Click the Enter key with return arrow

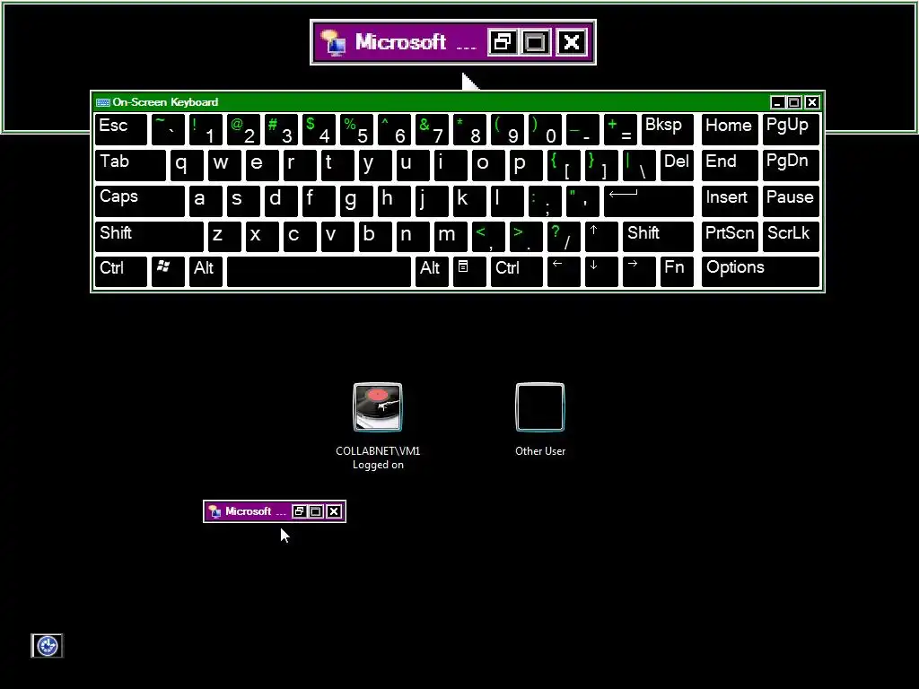click(x=649, y=201)
